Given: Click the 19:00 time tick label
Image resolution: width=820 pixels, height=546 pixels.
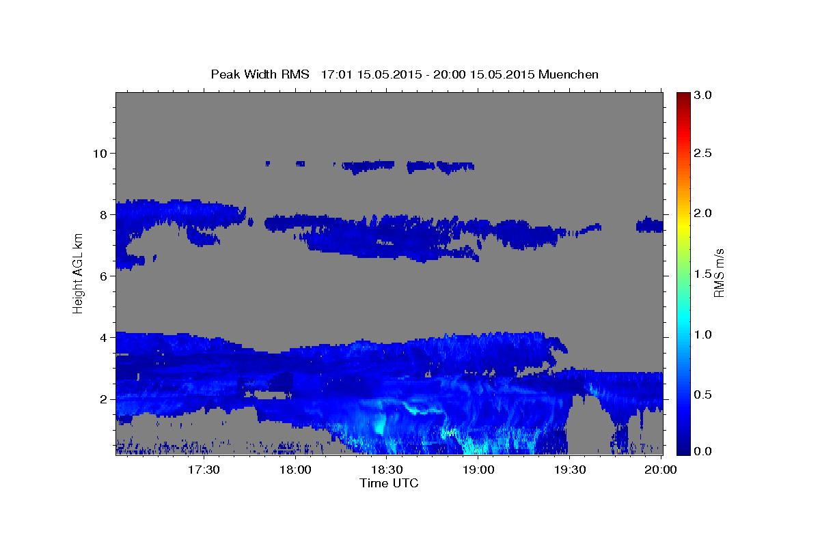Looking at the screenshot, I should pyautogui.click(x=478, y=470).
